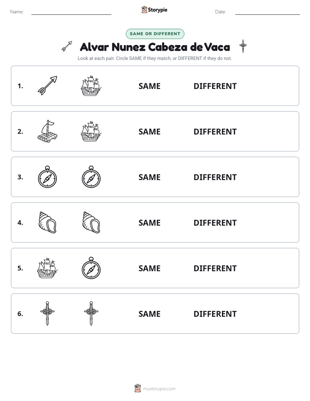This screenshot has width=310, height=401.
Task: Choose DIFFERENT for pair 5
Action: 215,268
